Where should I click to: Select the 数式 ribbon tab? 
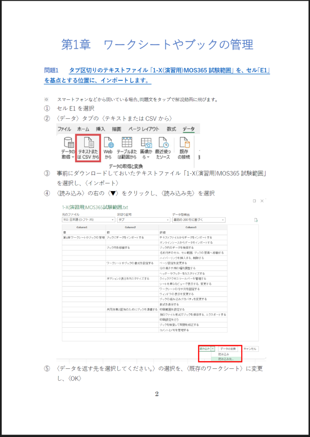point(171,129)
